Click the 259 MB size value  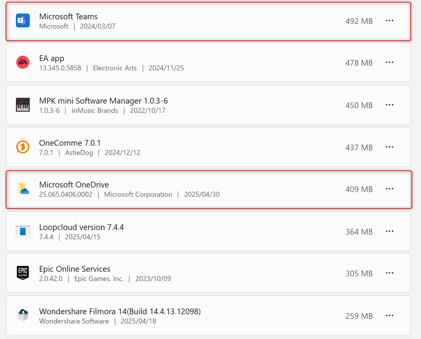(359, 316)
